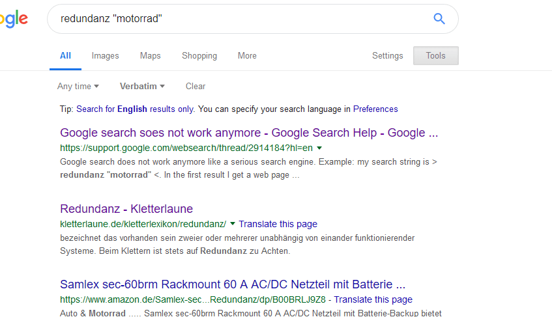Open search Settings
Screen dimensions: 552x317
[x=387, y=56]
